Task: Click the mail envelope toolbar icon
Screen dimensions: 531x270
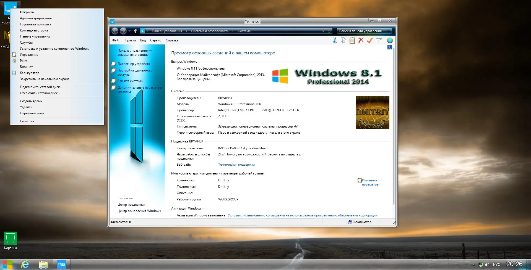Action: [379, 41]
